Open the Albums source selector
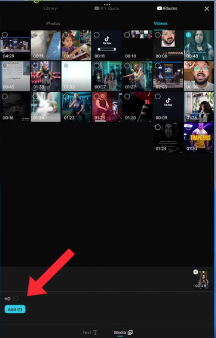 click(167, 9)
